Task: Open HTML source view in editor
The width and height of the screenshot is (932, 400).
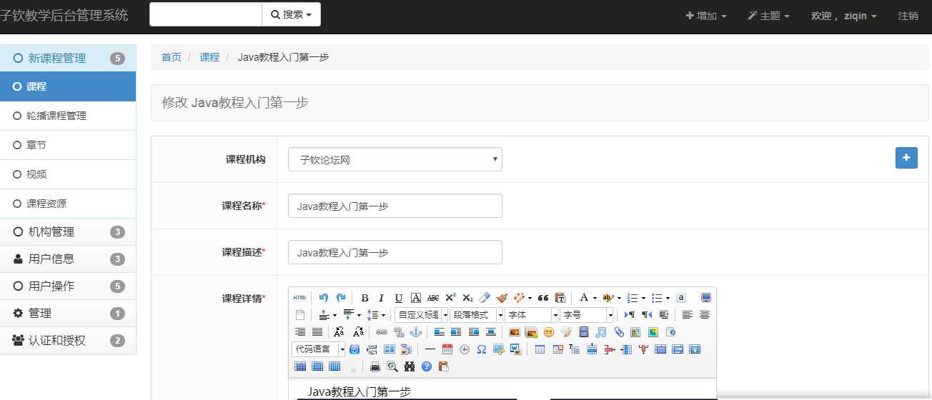Action: click(300, 298)
